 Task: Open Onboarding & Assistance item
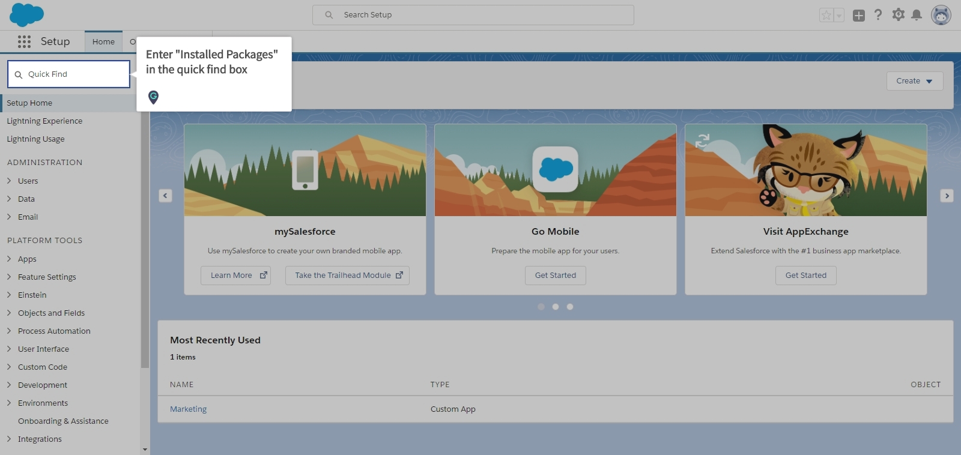(63, 421)
